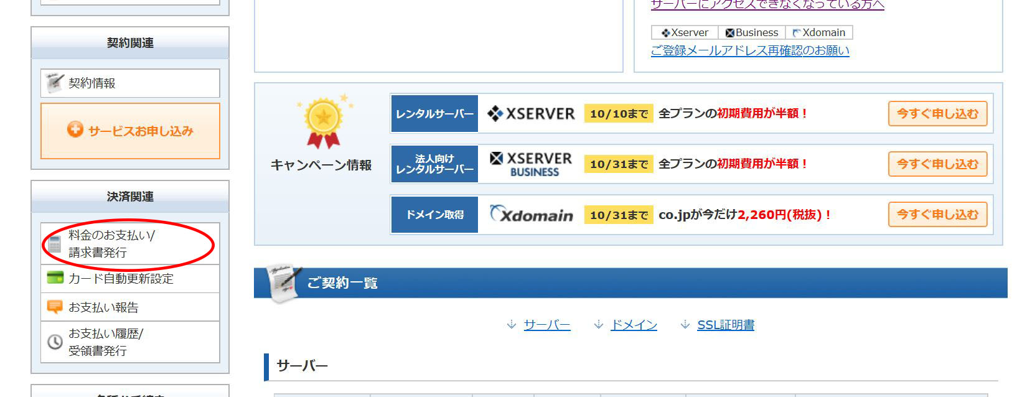1012x397 pixels.
Task: Open ご登録メールアドレス再確認のお願い link
Action: 750,50
